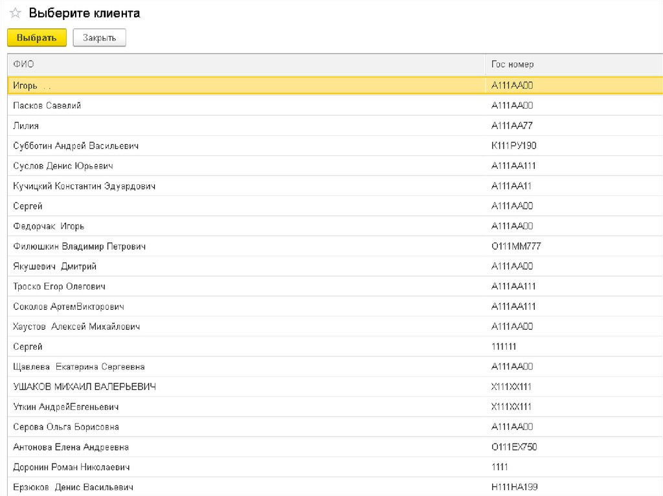Choose Субботин Андрей Васильевич

pyautogui.click(x=76, y=146)
